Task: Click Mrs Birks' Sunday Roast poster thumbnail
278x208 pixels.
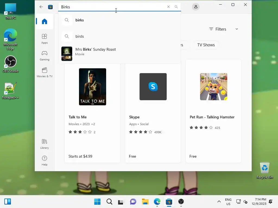Action: [x=67, y=54]
